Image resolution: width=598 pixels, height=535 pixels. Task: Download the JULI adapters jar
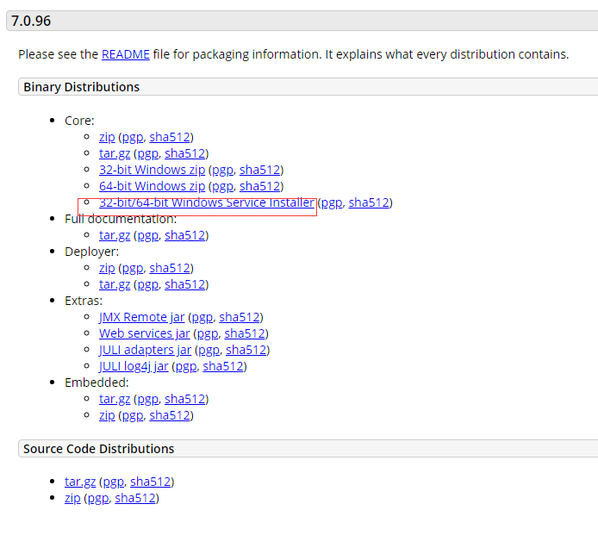click(x=145, y=350)
